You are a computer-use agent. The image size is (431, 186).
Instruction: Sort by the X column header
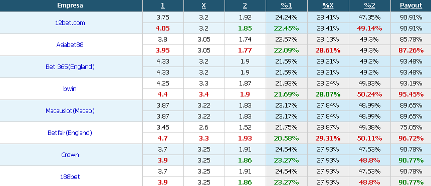click(204, 5)
